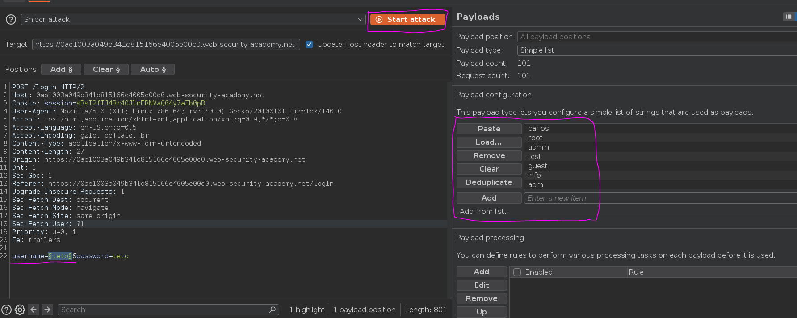Select payload item test
The height and width of the screenshot is (318, 797).
click(660, 156)
